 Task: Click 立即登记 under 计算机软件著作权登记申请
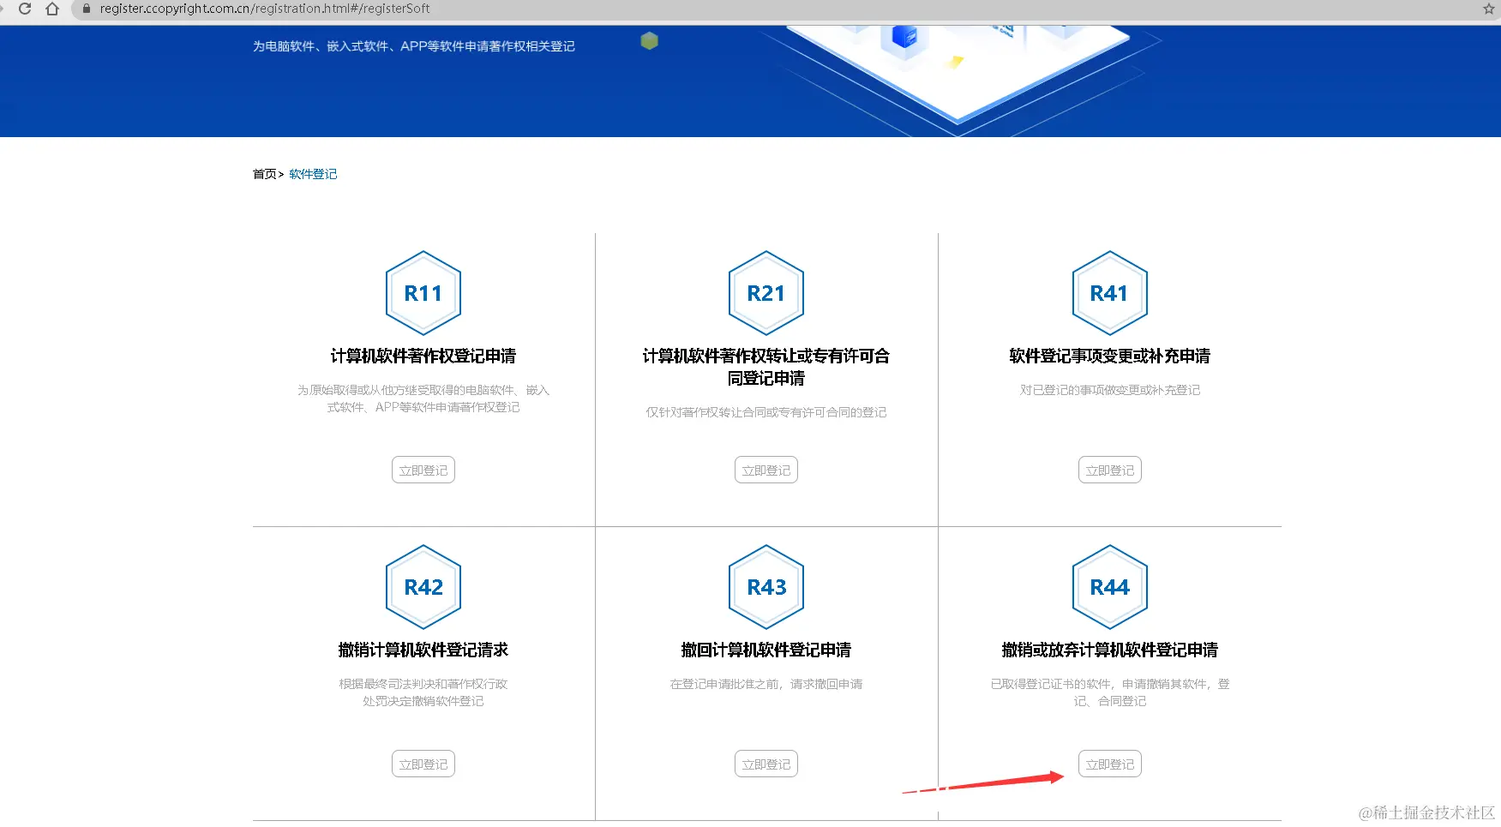coord(423,470)
